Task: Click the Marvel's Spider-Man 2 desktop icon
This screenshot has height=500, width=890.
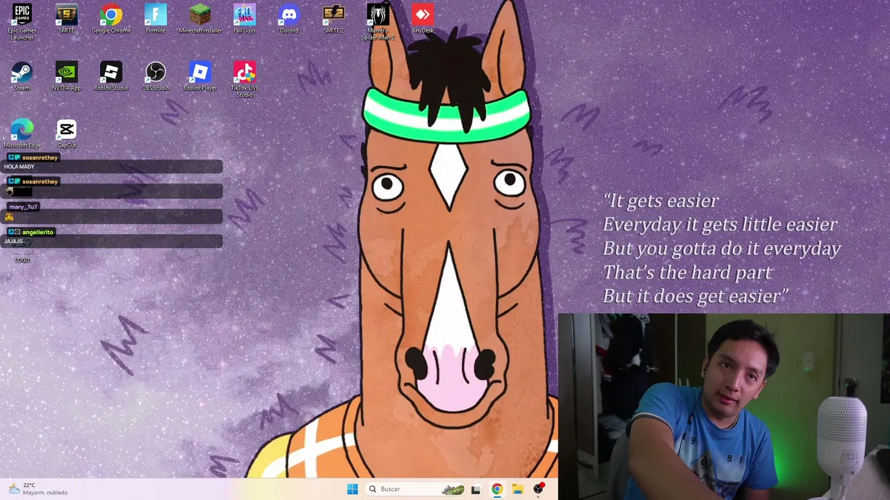Action: click(378, 22)
